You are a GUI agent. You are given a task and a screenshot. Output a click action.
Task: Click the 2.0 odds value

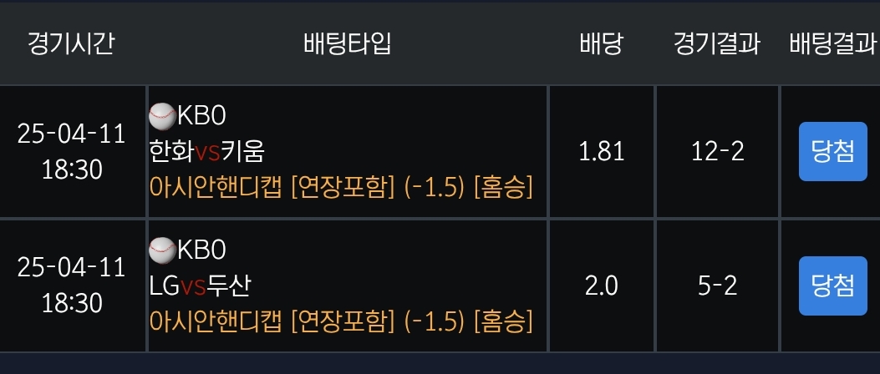pyautogui.click(x=601, y=286)
